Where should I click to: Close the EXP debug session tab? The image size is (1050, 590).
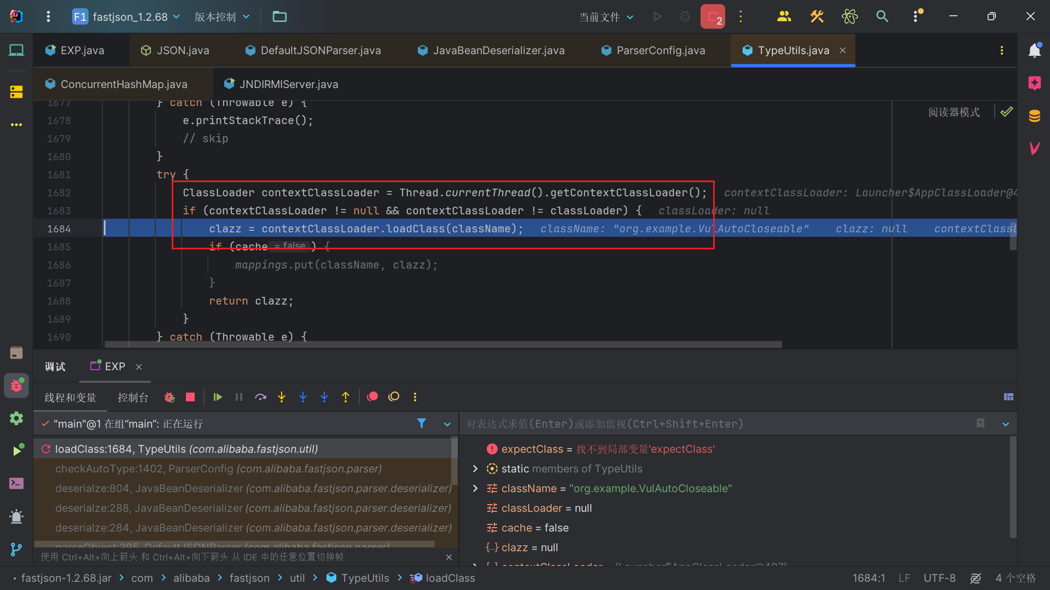pos(139,366)
